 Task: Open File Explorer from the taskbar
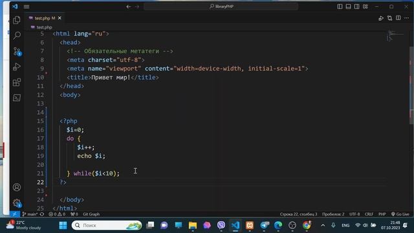click(x=193, y=225)
